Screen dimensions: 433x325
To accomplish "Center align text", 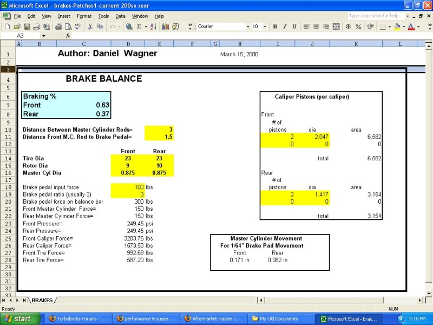I will pyautogui.click(x=316, y=27).
